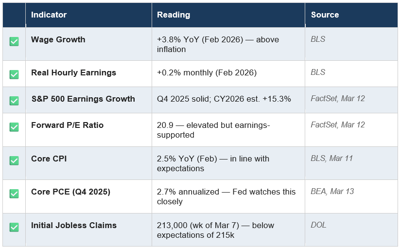This screenshot has width=400, height=249.
Task: Select the +0.2% monthly reading cell
Action: coord(207,72)
